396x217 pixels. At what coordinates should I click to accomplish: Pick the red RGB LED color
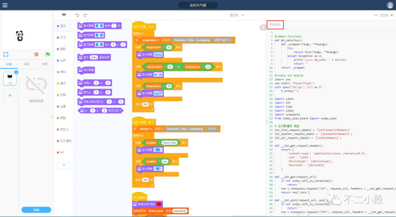[159, 204]
